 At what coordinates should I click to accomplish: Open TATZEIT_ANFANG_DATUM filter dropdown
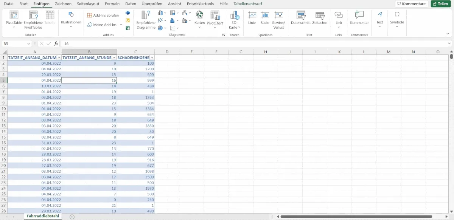point(59,57)
